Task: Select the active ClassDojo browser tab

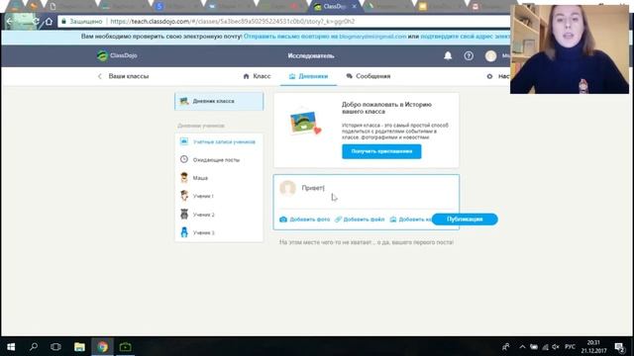Action: 335,7
